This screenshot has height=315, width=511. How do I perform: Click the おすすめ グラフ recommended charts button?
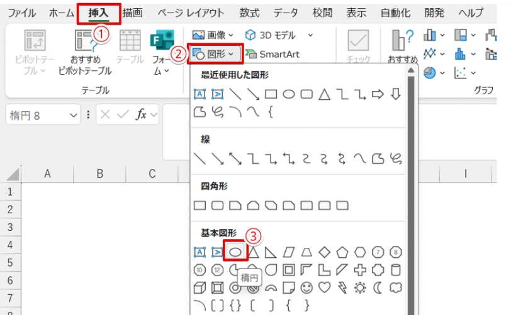(403, 46)
